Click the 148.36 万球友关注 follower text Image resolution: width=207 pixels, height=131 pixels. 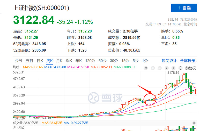(182, 20)
